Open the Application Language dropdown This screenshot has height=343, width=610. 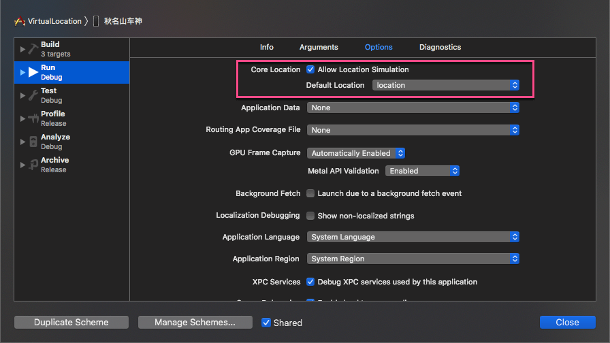pyautogui.click(x=413, y=237)
